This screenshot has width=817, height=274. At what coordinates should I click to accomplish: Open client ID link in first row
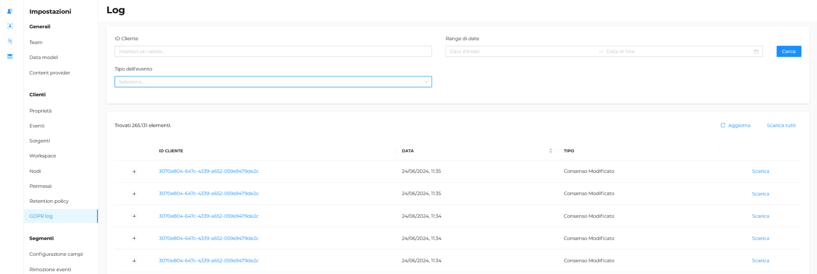209,171
